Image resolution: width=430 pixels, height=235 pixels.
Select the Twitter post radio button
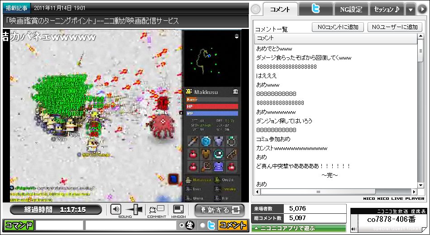pos(203,226)
